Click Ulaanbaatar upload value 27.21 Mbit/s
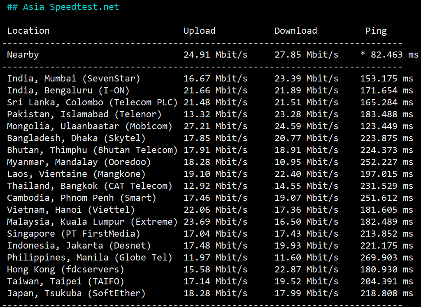This screenshot has width=421, height=307. [215, 126]
